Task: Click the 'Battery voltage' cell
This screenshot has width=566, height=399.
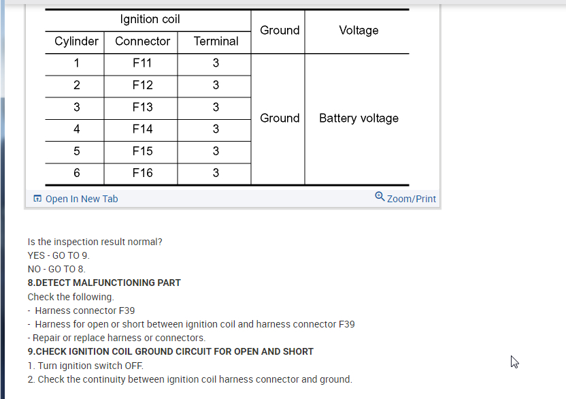Action: (359, 118)
